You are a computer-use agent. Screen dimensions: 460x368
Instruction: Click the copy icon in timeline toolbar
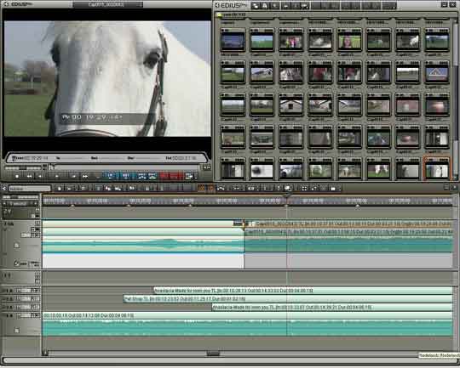click(108, 189)
